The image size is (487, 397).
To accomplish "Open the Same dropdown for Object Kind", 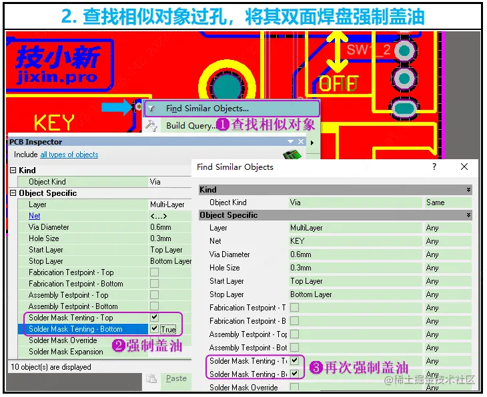I will point(448,202).
